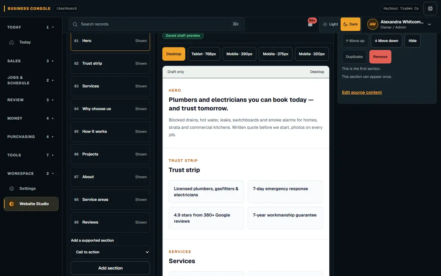Collapse the Today nav group
This screenshot has height=276, width=441.
click(x=31, y=27)
